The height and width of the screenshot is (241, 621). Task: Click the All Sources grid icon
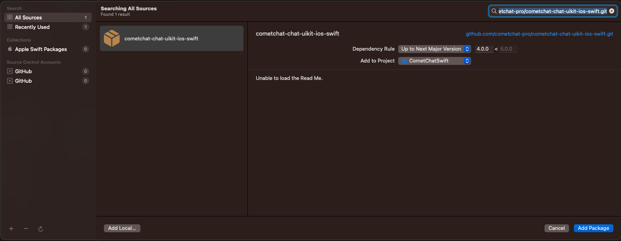coord(10,17)
